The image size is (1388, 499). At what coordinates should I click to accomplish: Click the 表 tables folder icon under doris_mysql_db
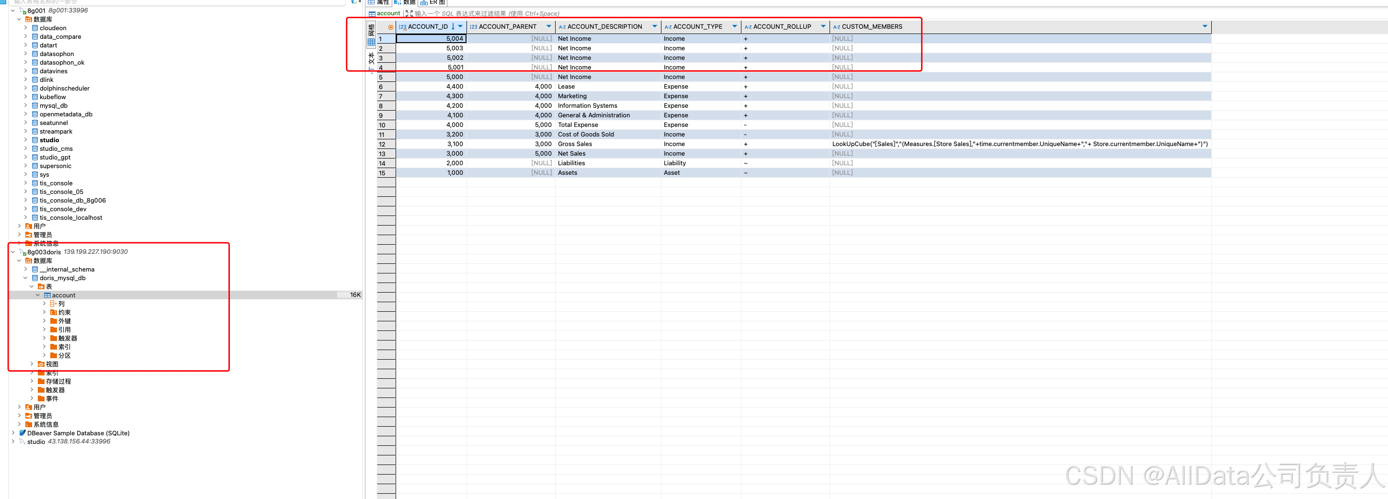(41, 287)
